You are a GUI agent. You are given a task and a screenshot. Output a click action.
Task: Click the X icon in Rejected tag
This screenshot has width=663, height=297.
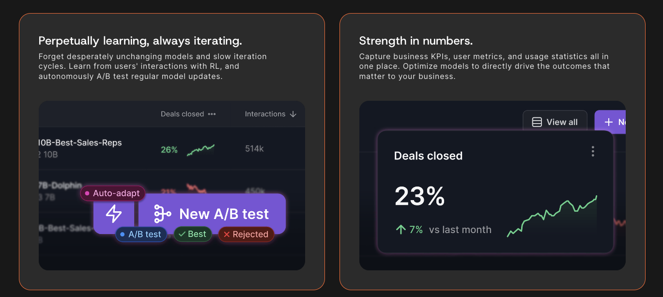pos(227,234)
